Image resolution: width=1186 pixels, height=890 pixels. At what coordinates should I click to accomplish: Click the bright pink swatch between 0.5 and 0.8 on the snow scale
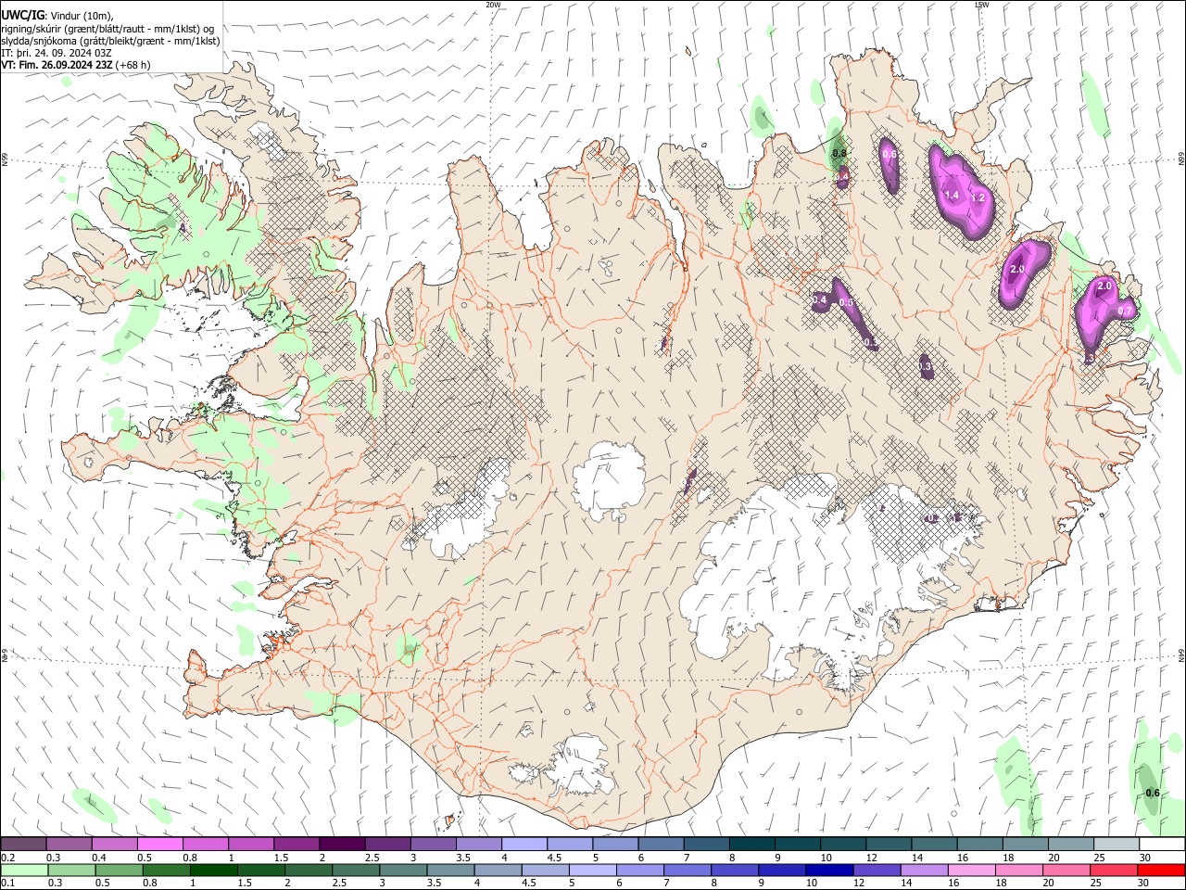coord(159,844)
